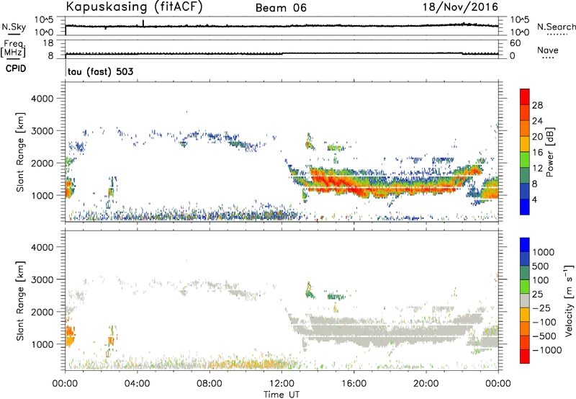Click the 60 tick beside Nave
This screenshot has height=399, width=576.
[515, 43]
